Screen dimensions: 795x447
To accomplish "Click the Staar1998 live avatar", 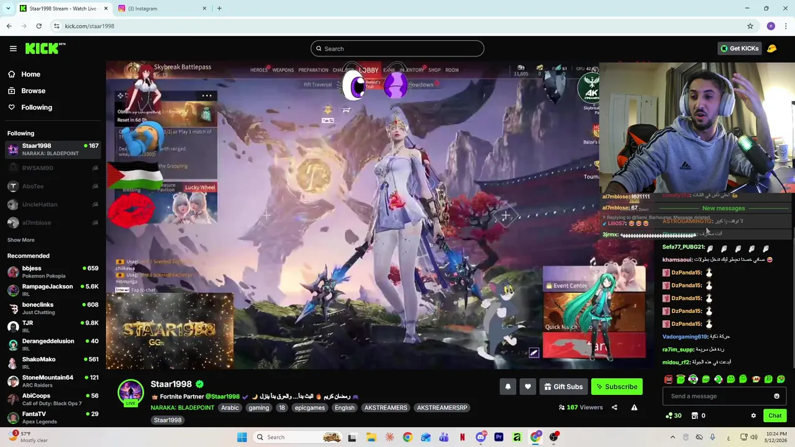I will pos(131,394).
